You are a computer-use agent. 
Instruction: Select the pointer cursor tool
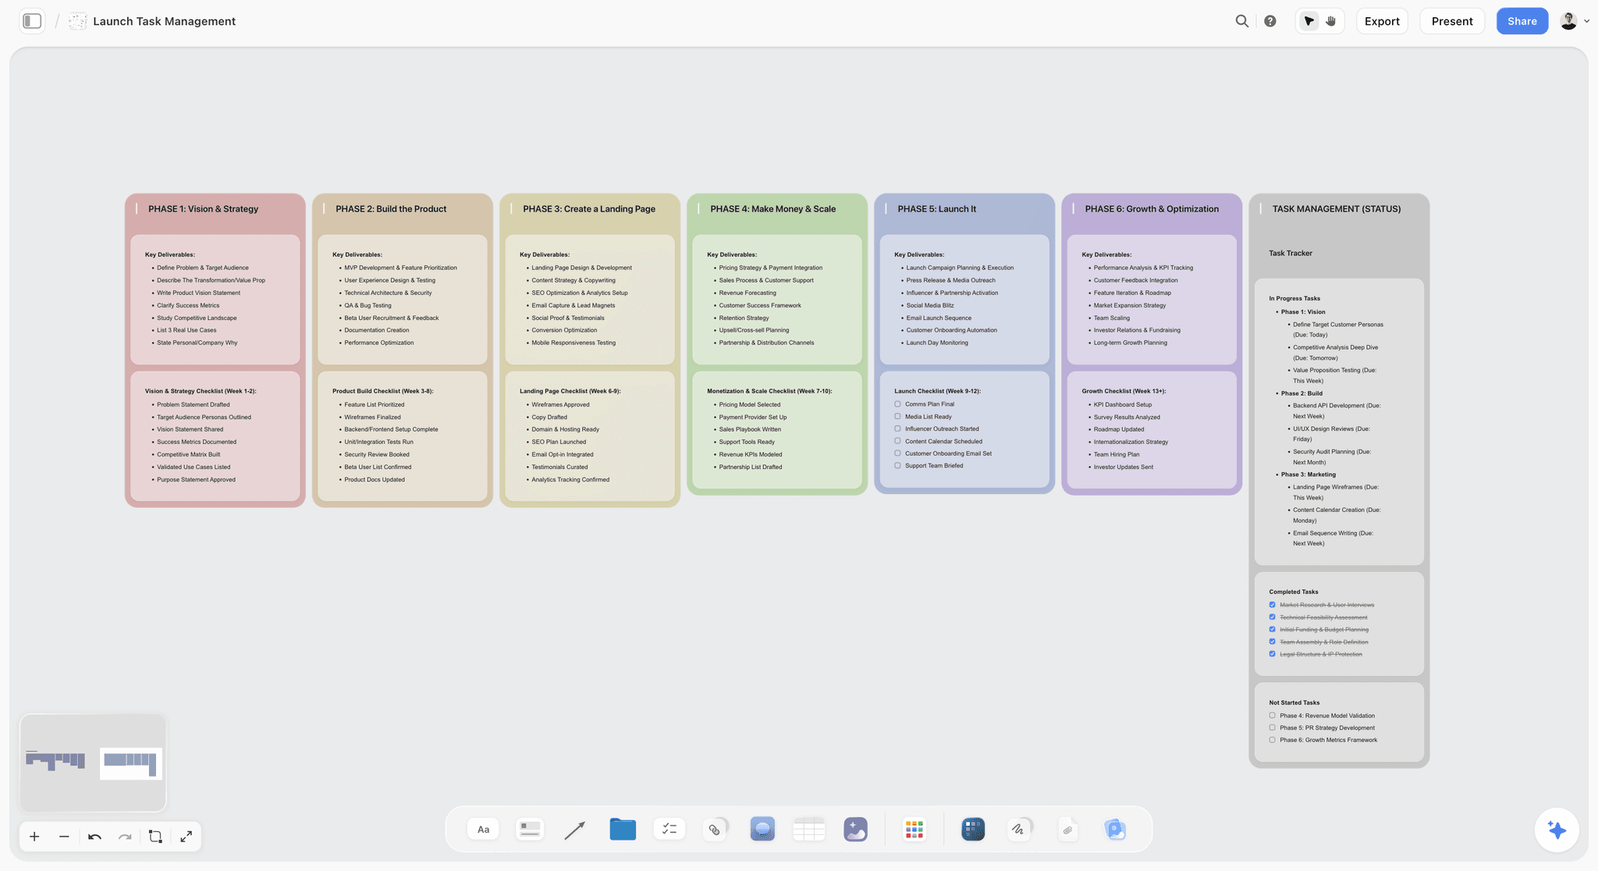(1309, 21)
